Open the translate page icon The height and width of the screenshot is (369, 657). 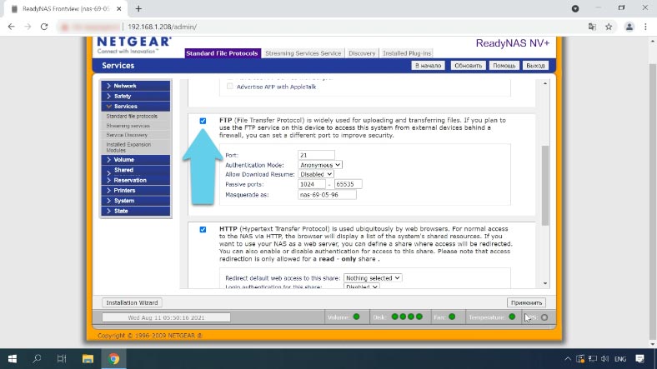(592, 27)
